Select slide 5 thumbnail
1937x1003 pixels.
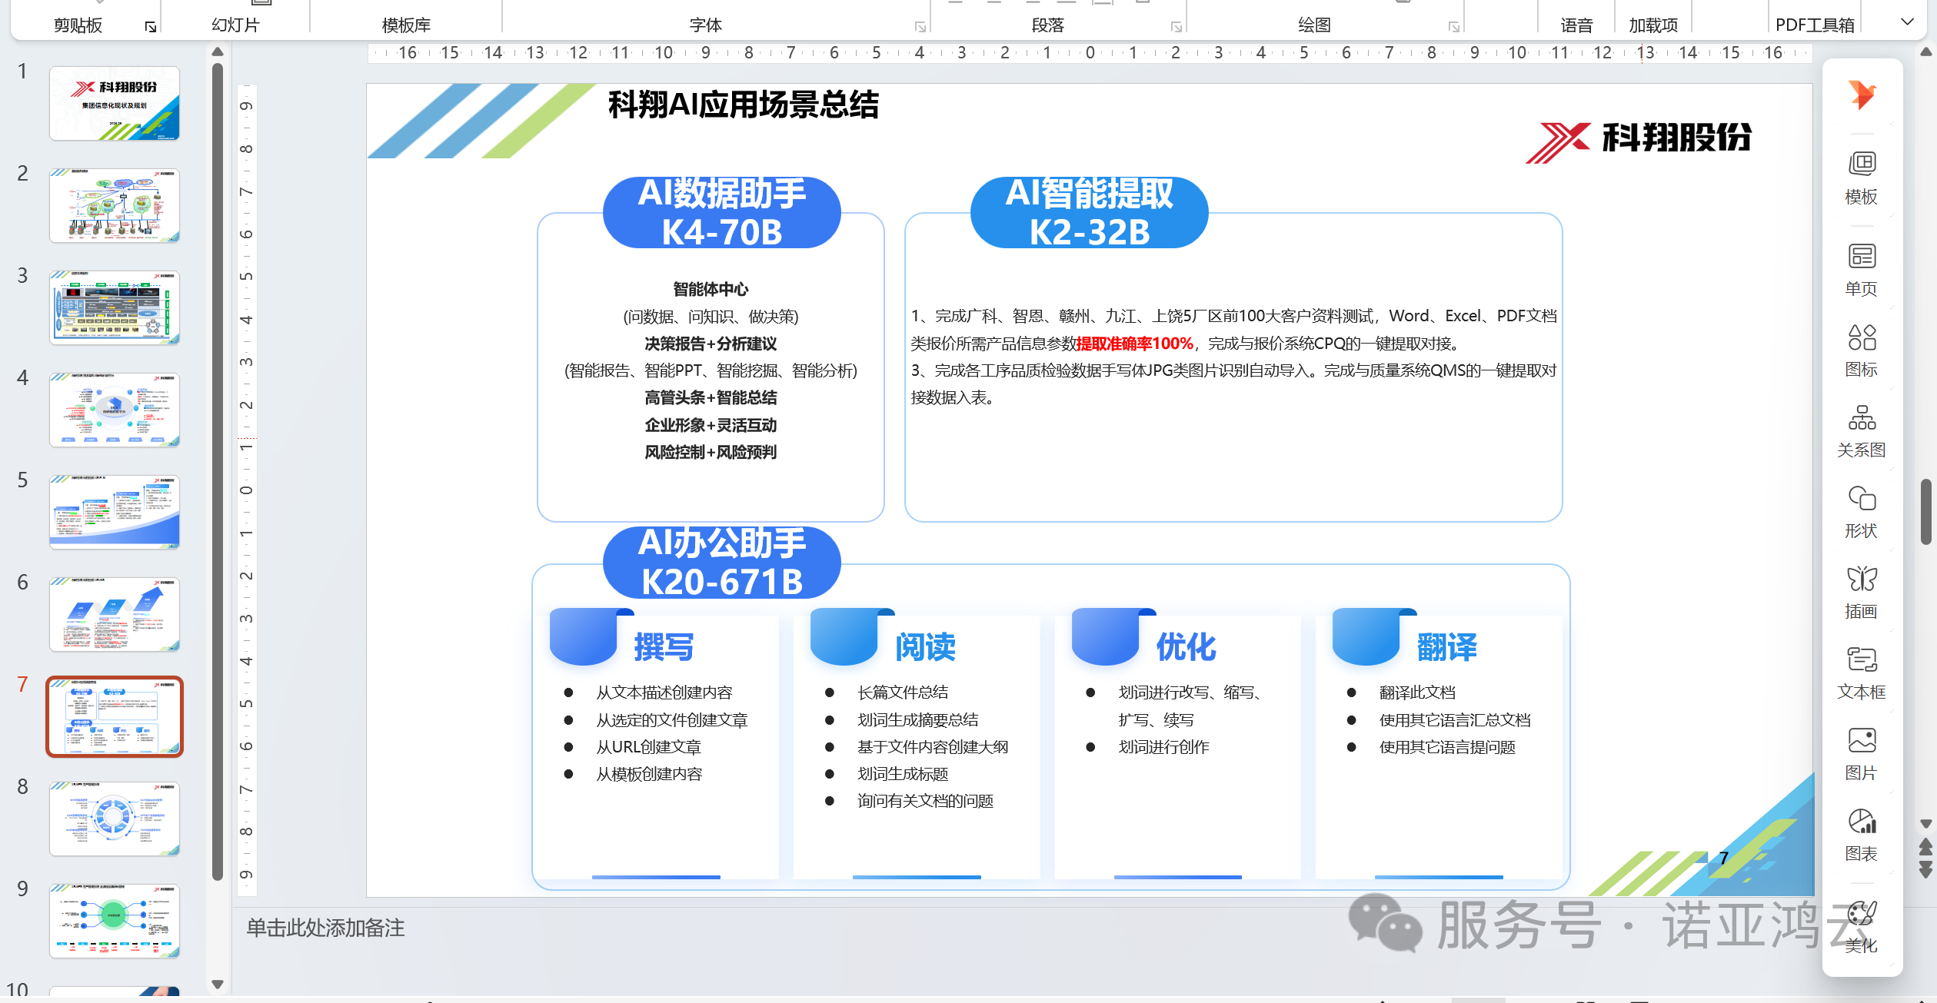point(115,512)
